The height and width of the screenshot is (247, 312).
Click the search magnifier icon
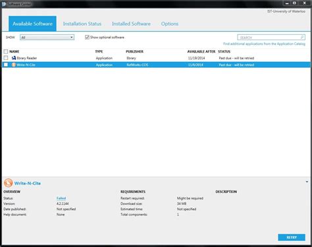tap(302, 38)
